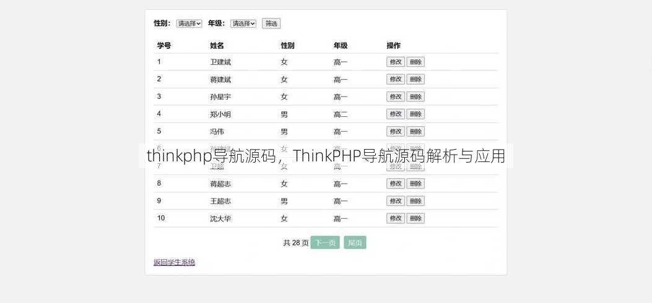Edit student 蒋建斌 with 修改 button
The width and height of the screenshot is (652, 303).
tap(396, 79)
